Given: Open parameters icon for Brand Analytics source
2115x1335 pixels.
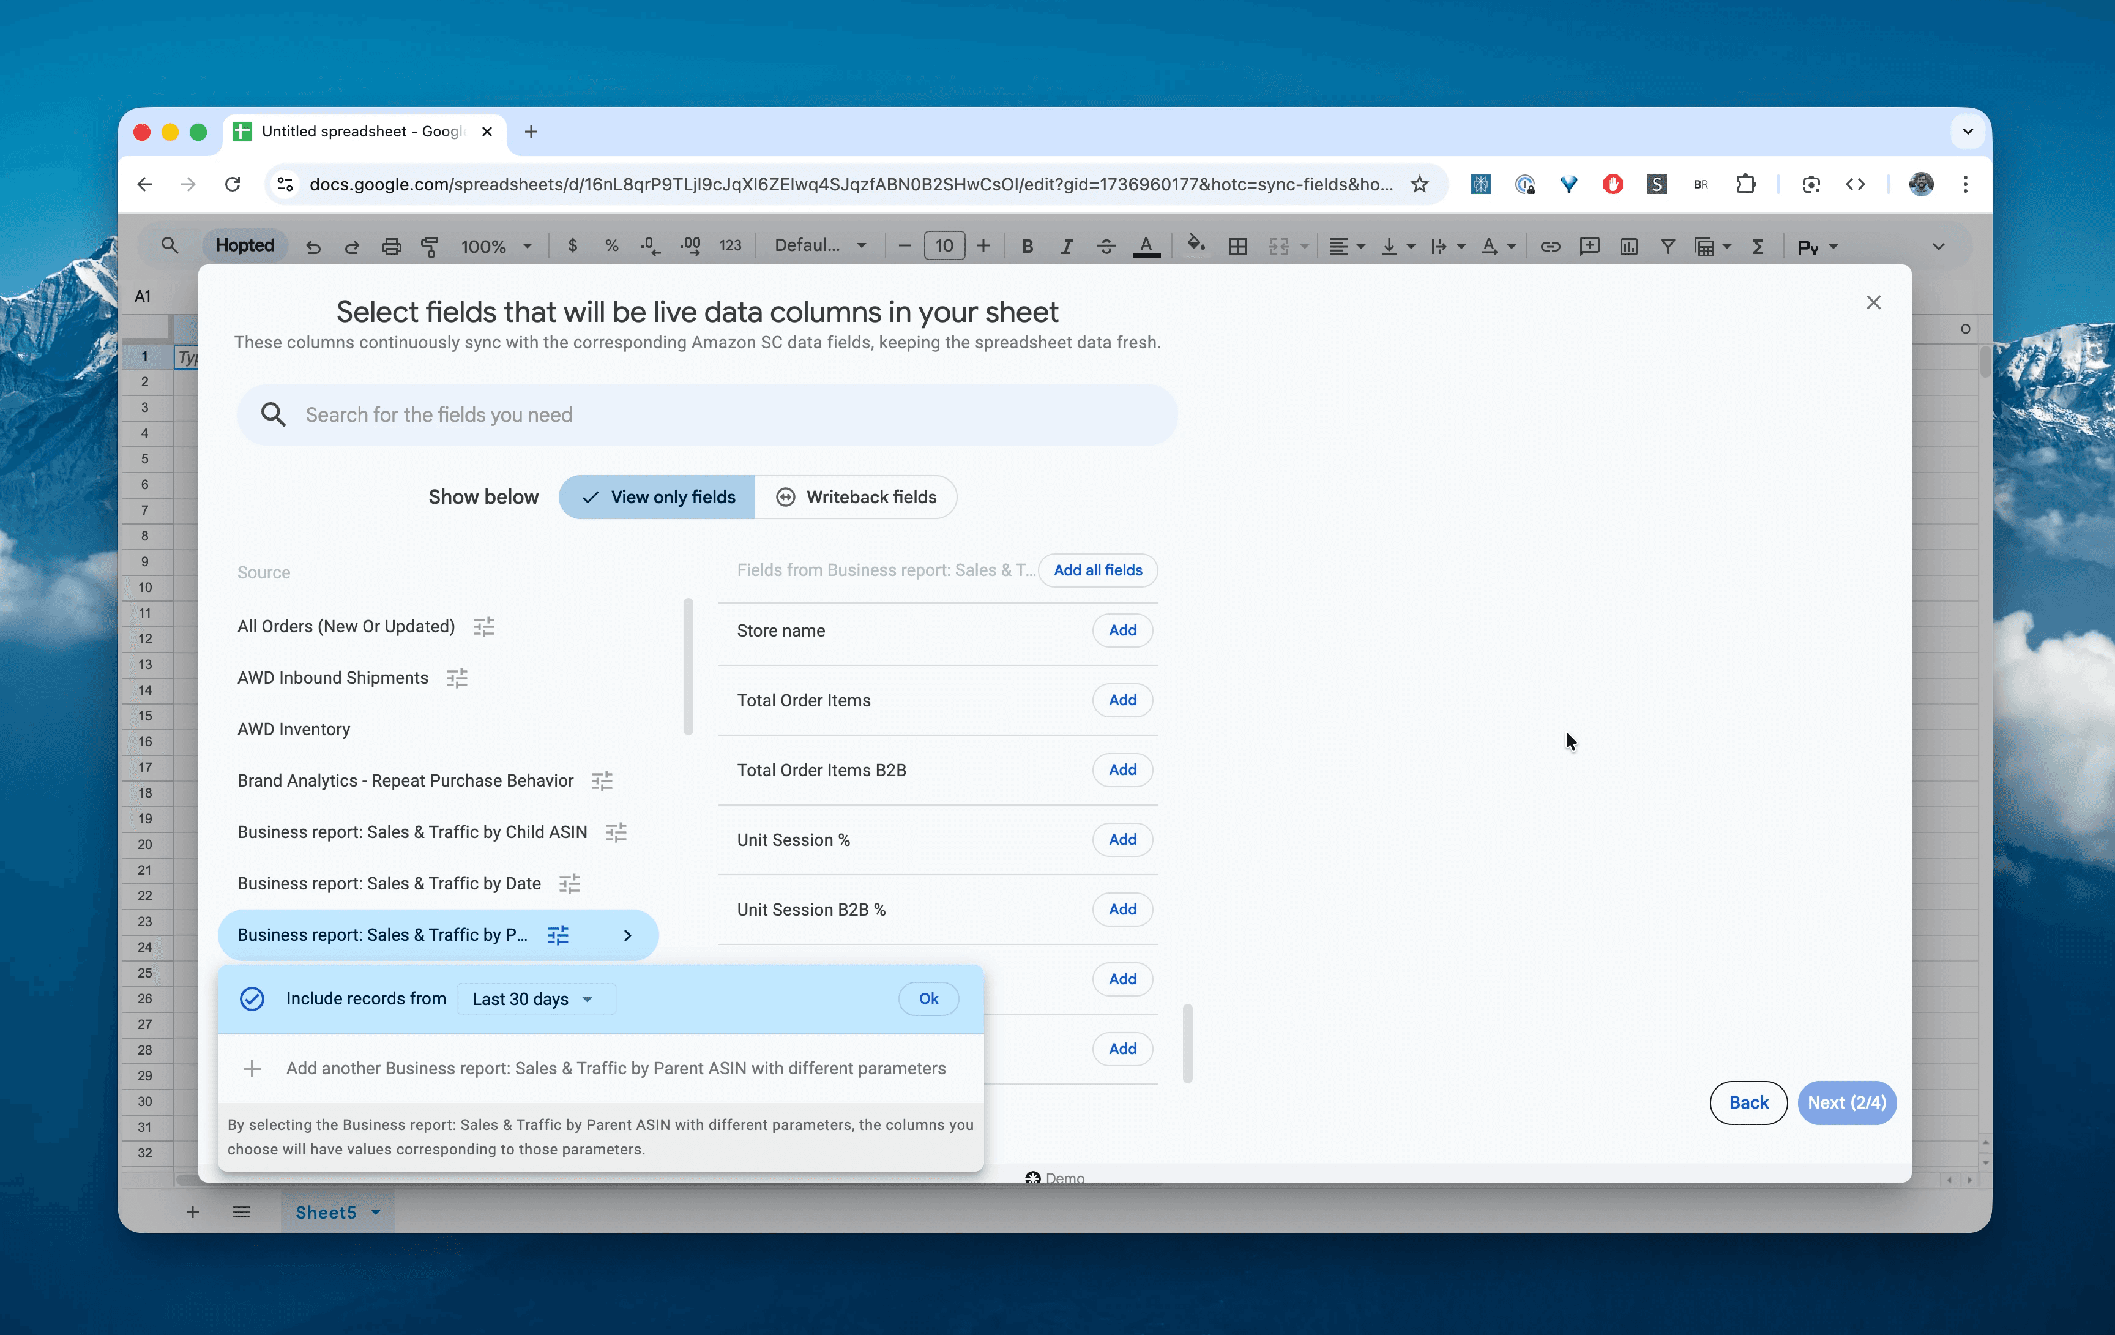Looking at the screenshot, I should tap(602, 781).
